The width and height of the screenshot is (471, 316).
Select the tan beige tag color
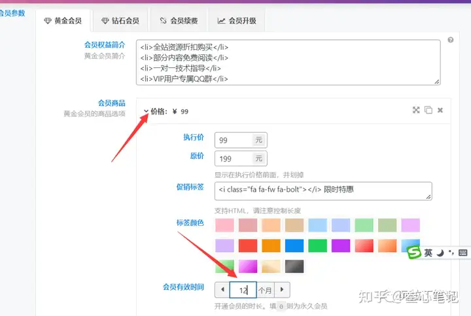coord(294,225)
